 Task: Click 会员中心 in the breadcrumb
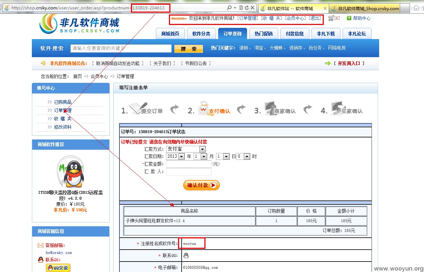click(x=99, y=76)
